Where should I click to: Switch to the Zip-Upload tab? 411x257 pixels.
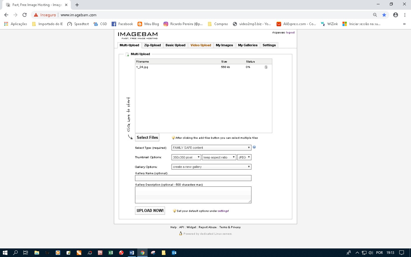(152, 45)
